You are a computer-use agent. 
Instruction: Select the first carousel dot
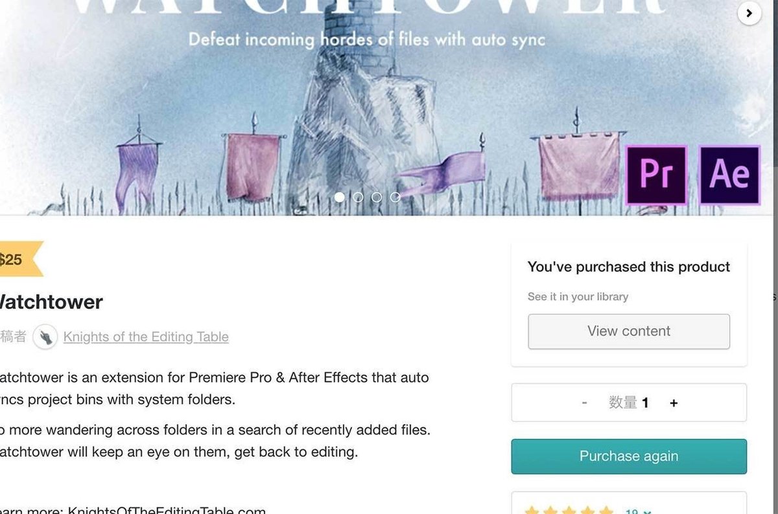tap(339, 197)
